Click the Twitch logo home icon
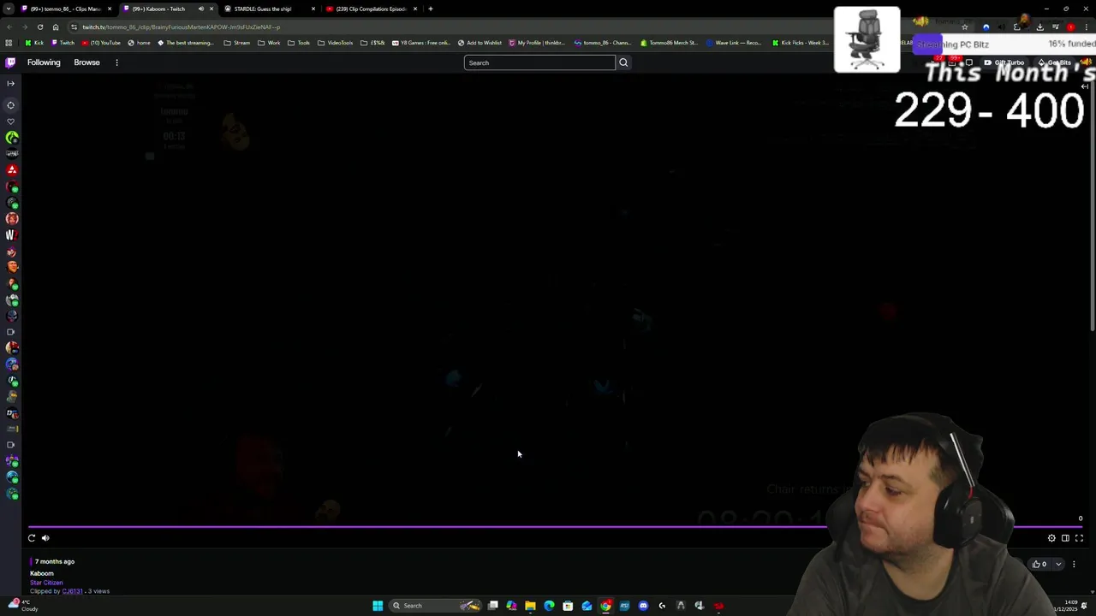 pyautogui.click(x=10, y=62)
